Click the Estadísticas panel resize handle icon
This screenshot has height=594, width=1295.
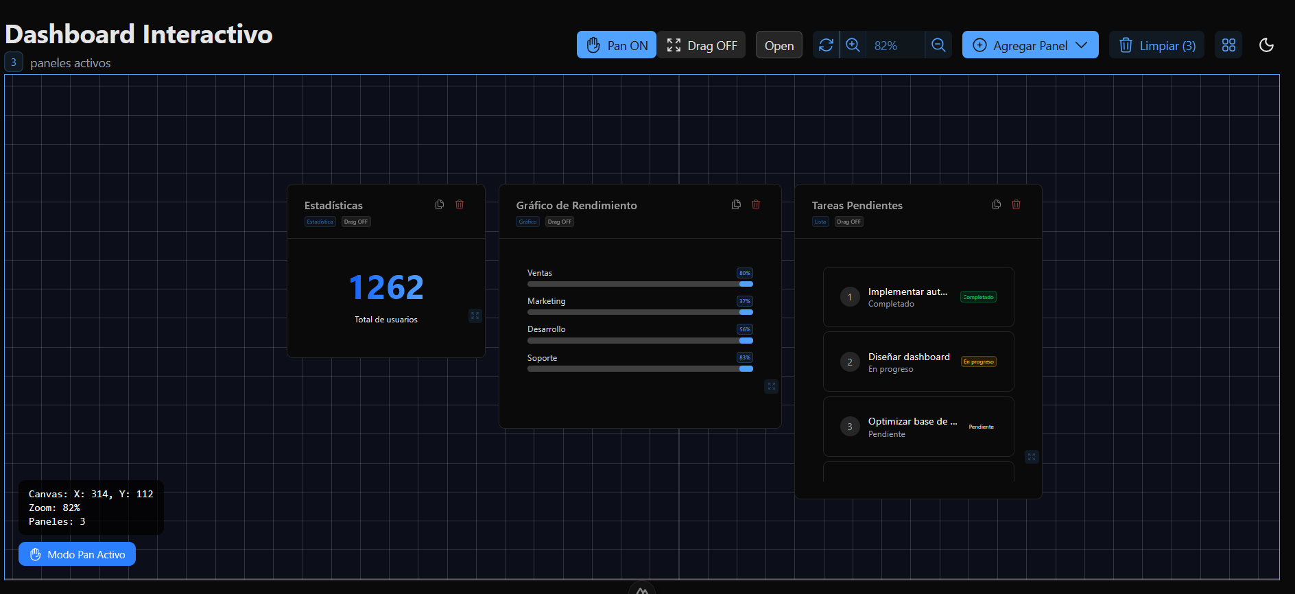point(475,316)
